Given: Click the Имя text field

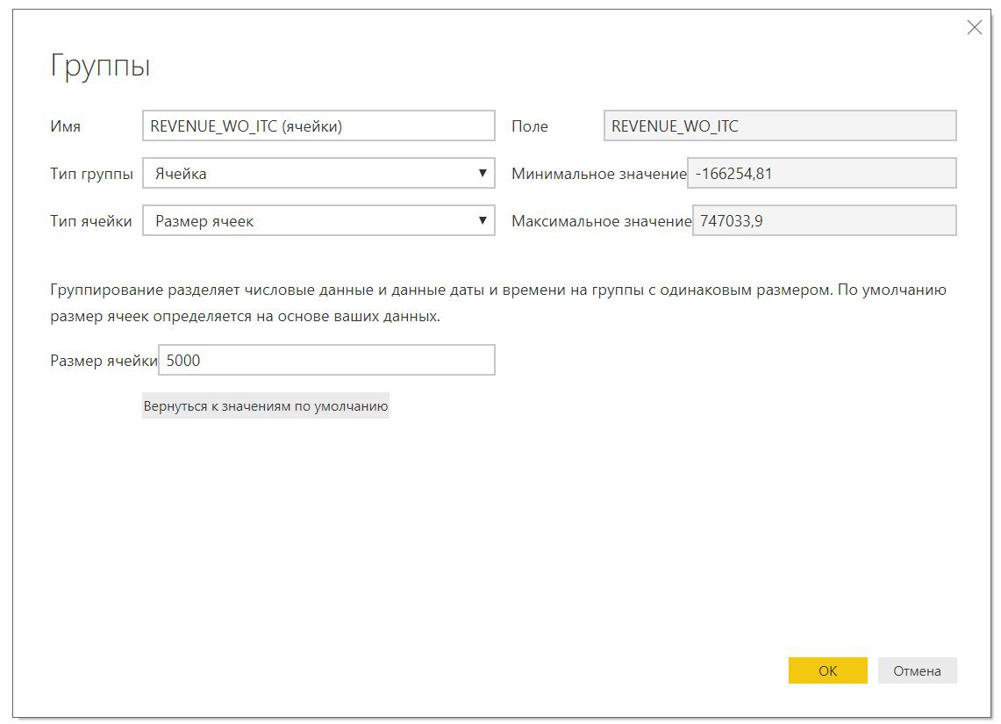Looking at the screenshot, I should [318, 126].
